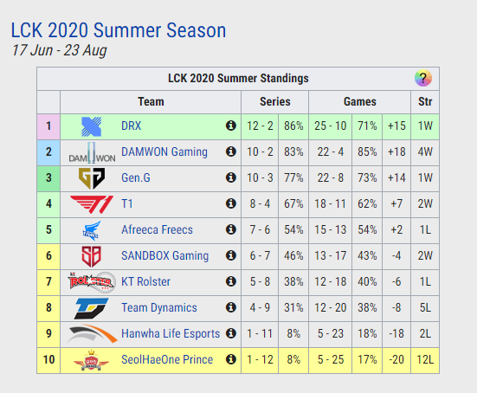This screenshot has height=393, width=477.
Task: Open the SeolHaeOne Prince team link
Action: pos(167,359)
